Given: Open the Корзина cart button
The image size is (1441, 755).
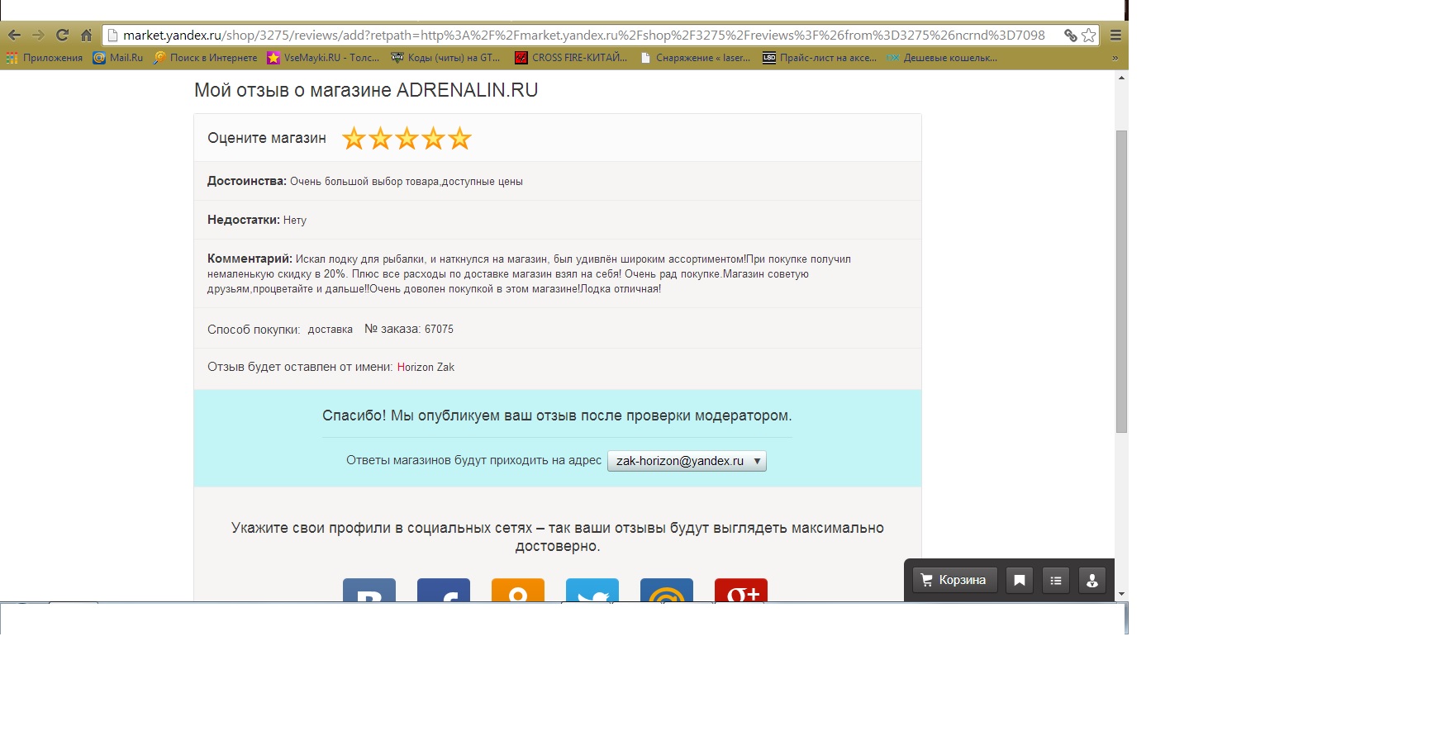Looking at the screenshot, I should [x=954, y=580].
